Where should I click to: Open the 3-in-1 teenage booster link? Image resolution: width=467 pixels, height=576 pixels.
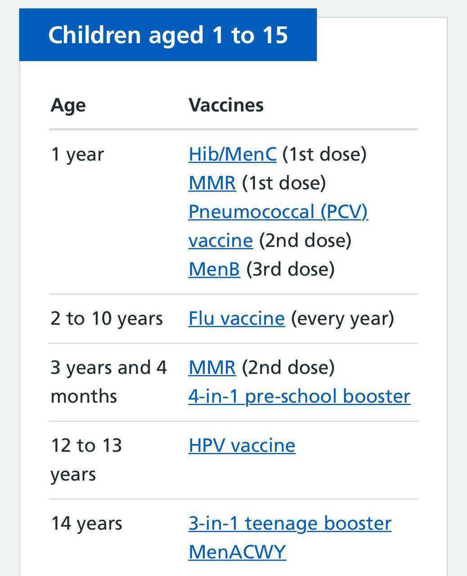point(290,523)
